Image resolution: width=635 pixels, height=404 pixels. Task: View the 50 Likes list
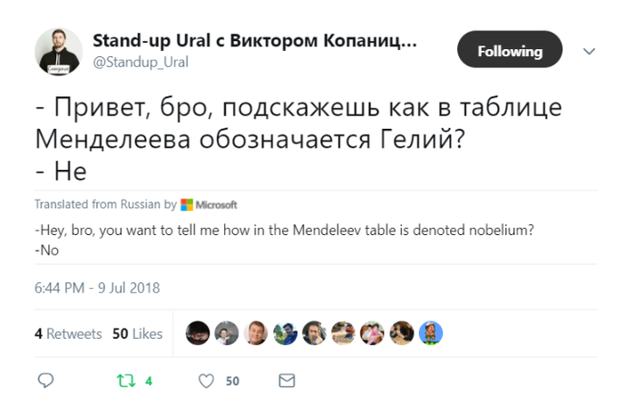(137, 333)
